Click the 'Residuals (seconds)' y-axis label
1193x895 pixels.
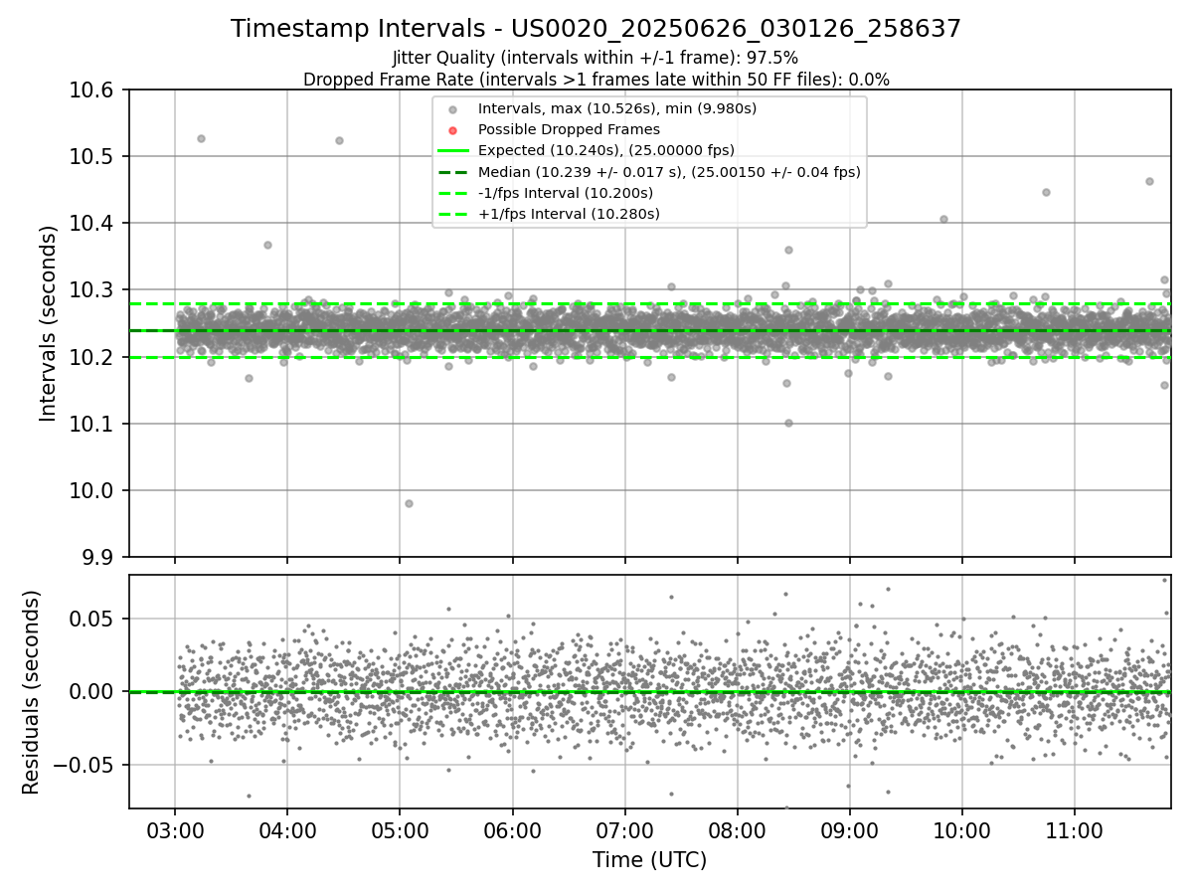tap(32, 692)
